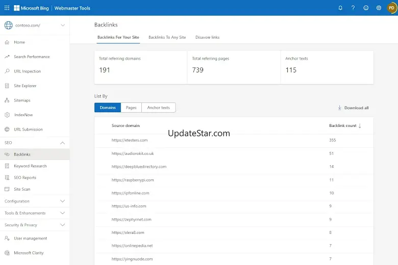
Task: Click the Microsoft Bing logo
Action: coord(31,8)
